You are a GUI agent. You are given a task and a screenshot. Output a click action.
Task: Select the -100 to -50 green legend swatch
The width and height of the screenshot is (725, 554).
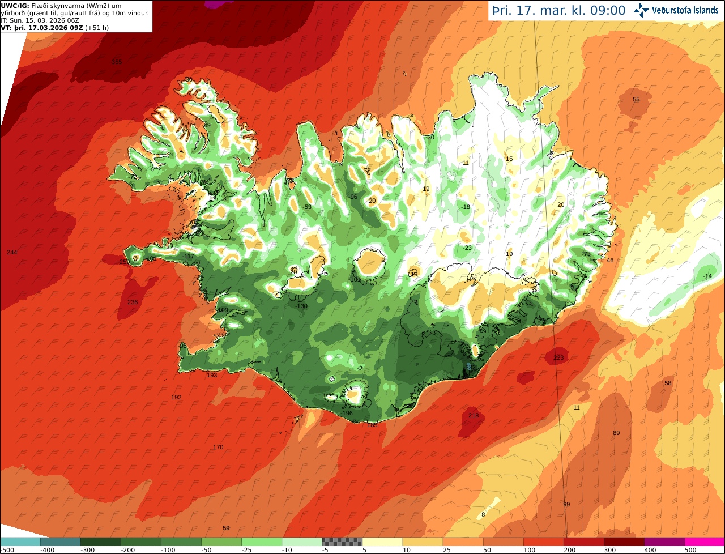tap(181, 542)
